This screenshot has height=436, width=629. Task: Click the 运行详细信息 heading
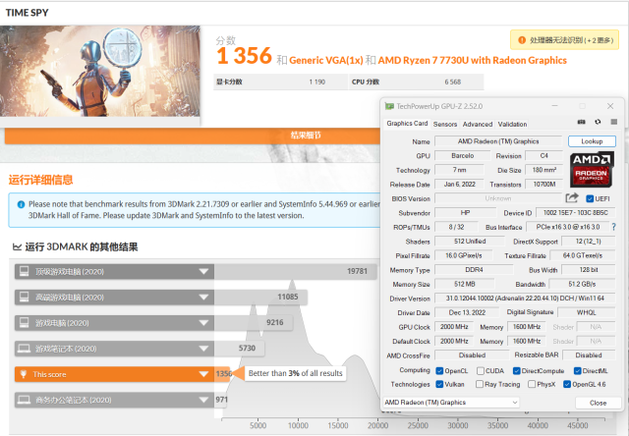point(40,180)
